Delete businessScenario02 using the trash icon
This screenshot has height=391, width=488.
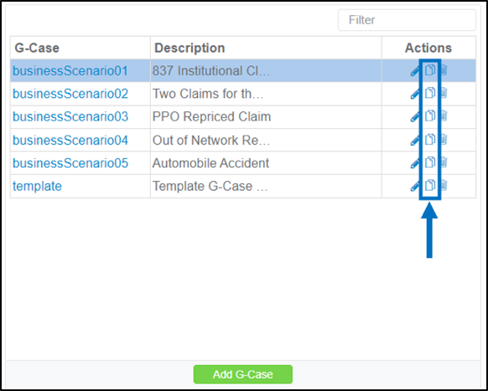(x=444, y=93)
